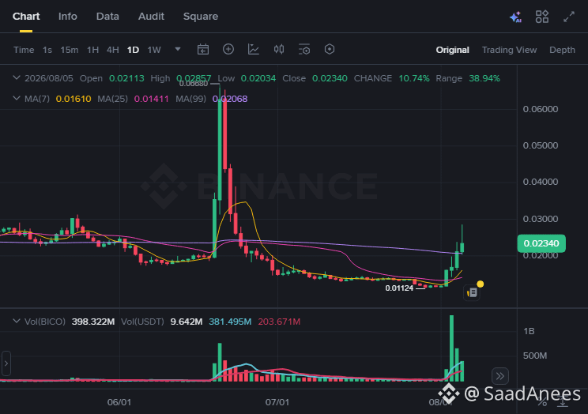The height and width of the screenshot is (414, 588).
Task: Expand the left side panel arrow
Action: pyautogui.click(x=6, y=363)
